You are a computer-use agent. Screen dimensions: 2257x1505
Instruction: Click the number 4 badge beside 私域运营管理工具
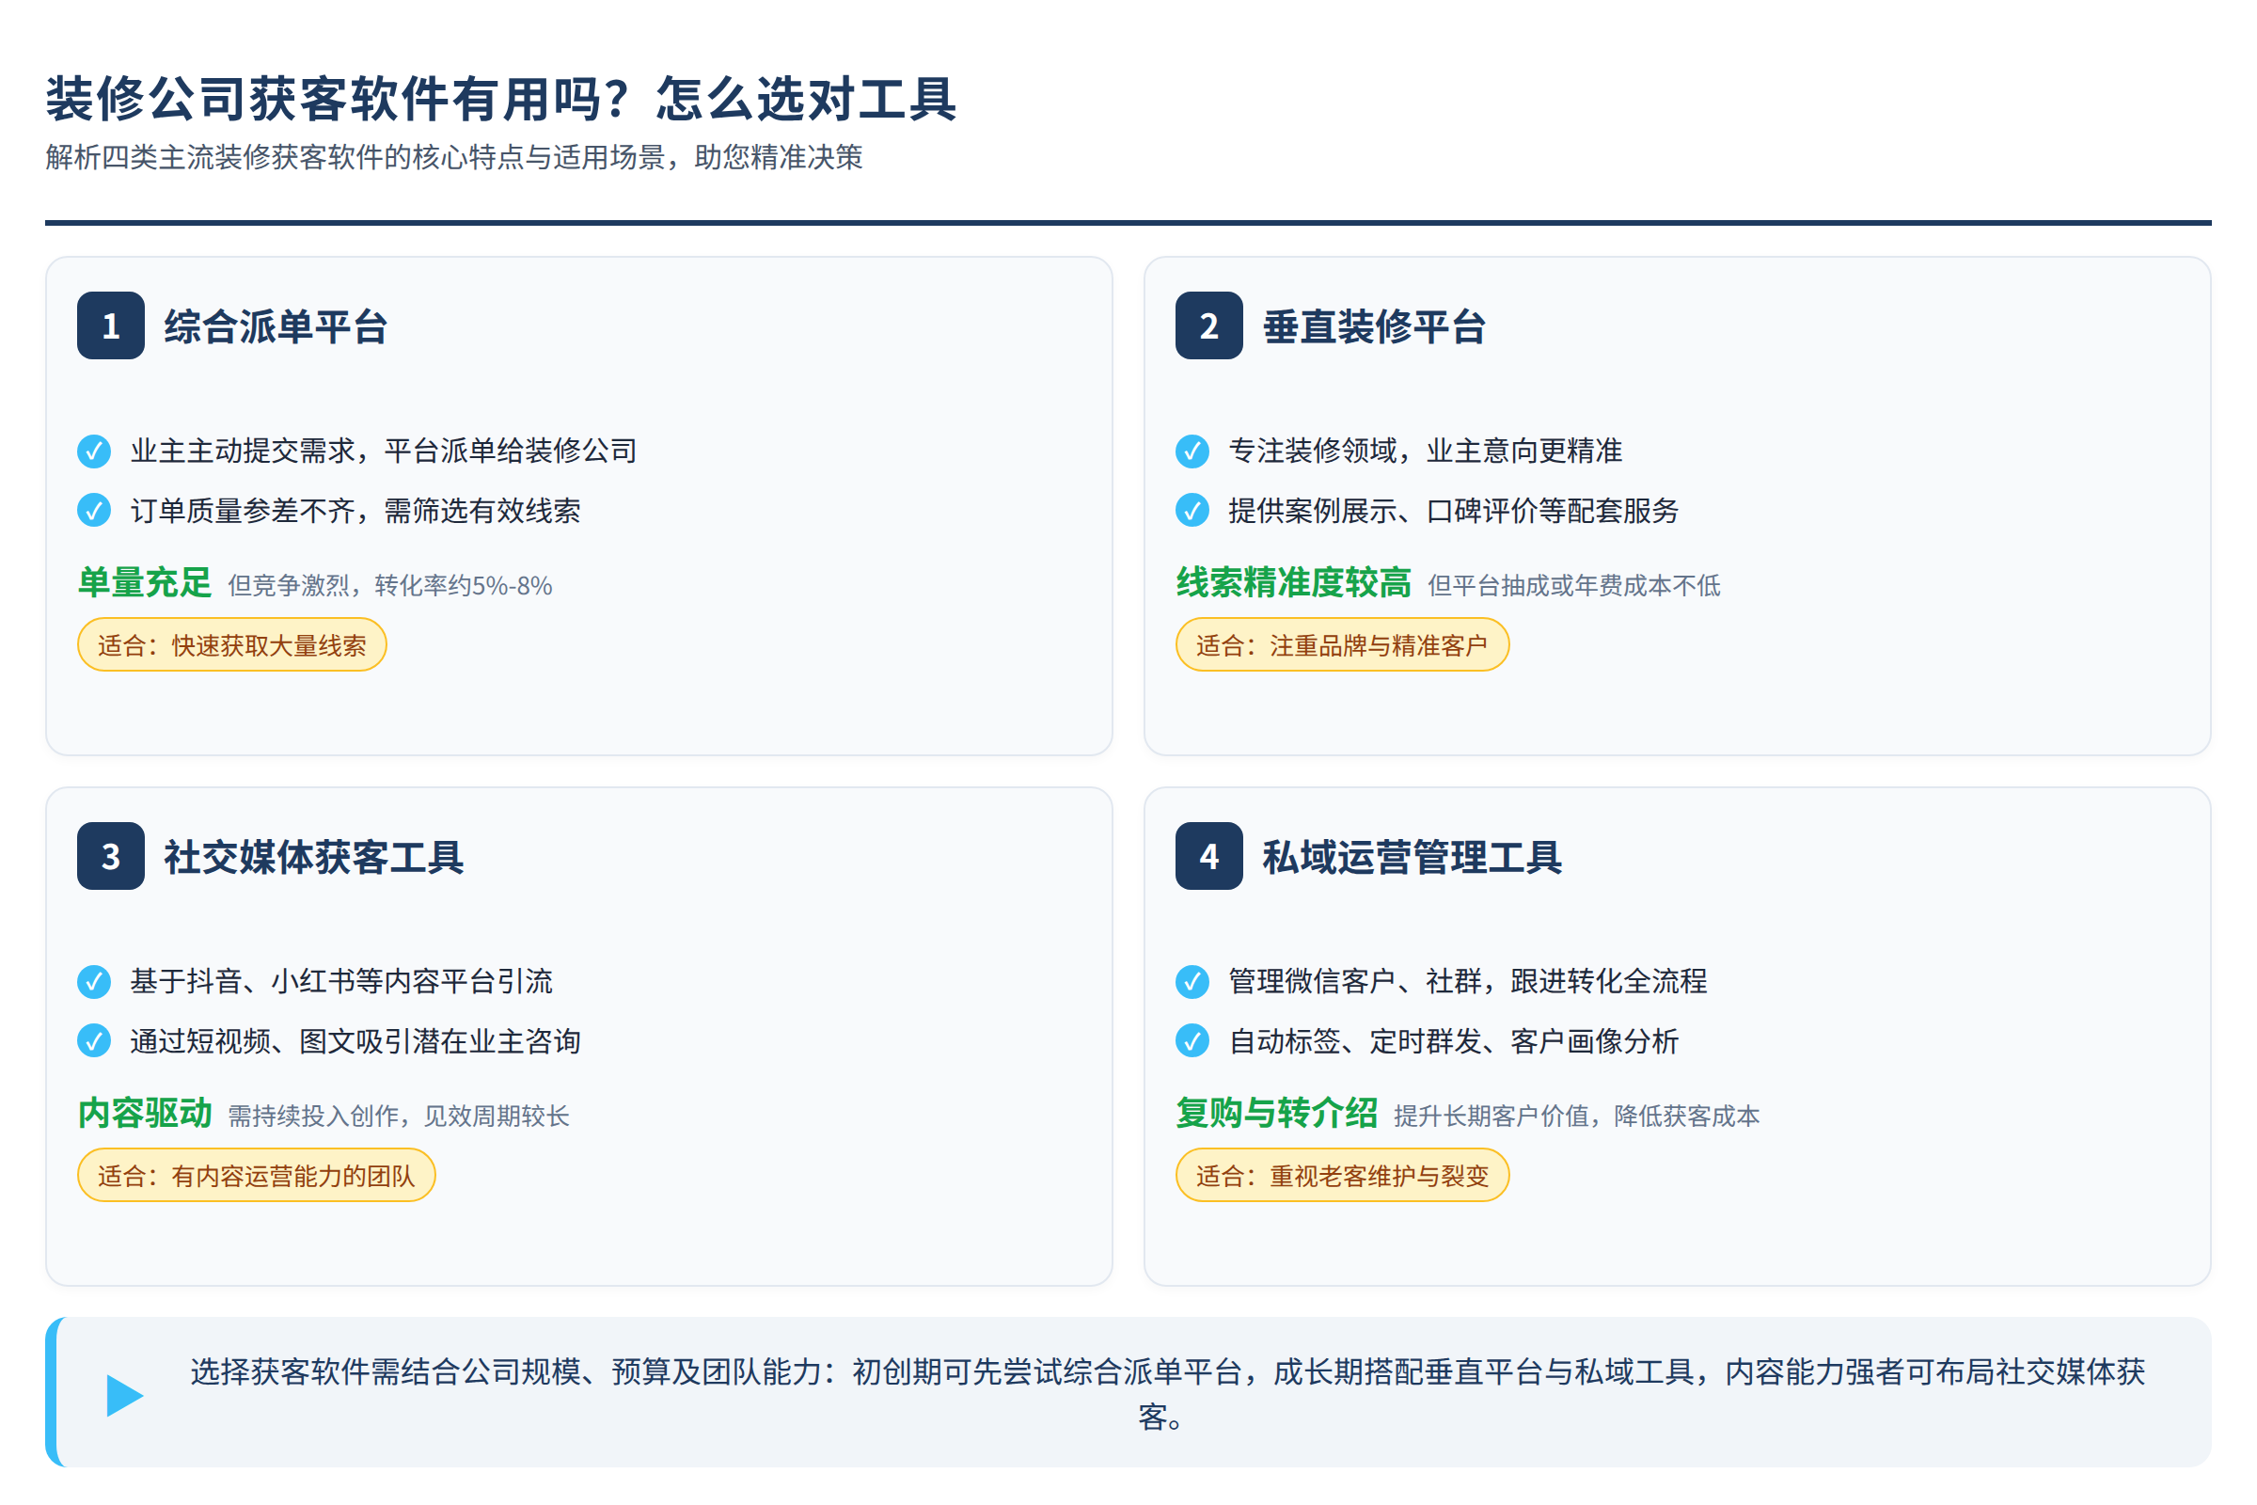(1209, 856)
